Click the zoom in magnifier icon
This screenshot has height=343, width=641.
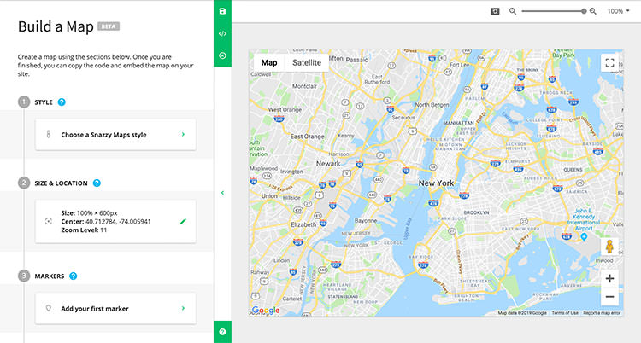click(593, 11)
